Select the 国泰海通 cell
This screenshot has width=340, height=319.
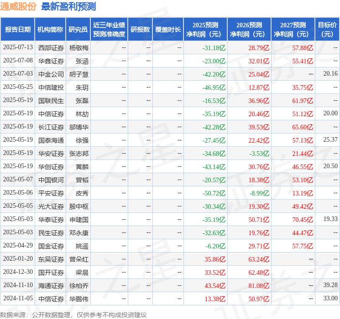pos(51,140)
